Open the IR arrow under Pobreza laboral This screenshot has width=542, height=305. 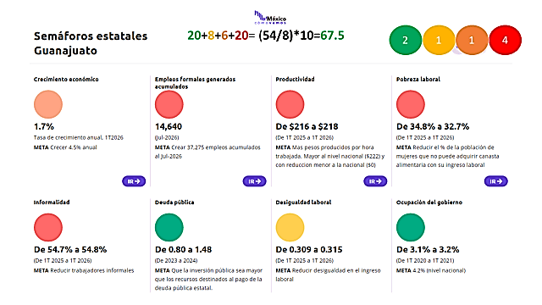[495, 181]
